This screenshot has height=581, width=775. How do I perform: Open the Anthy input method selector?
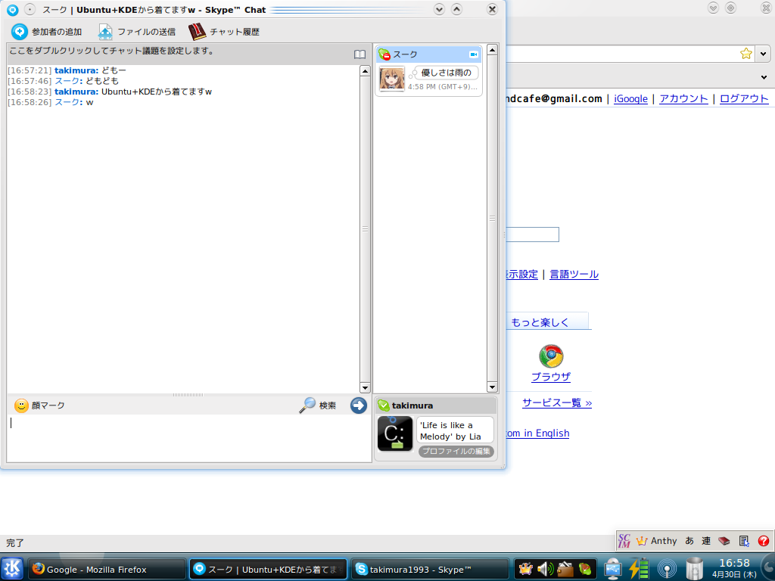pos(656,541)
